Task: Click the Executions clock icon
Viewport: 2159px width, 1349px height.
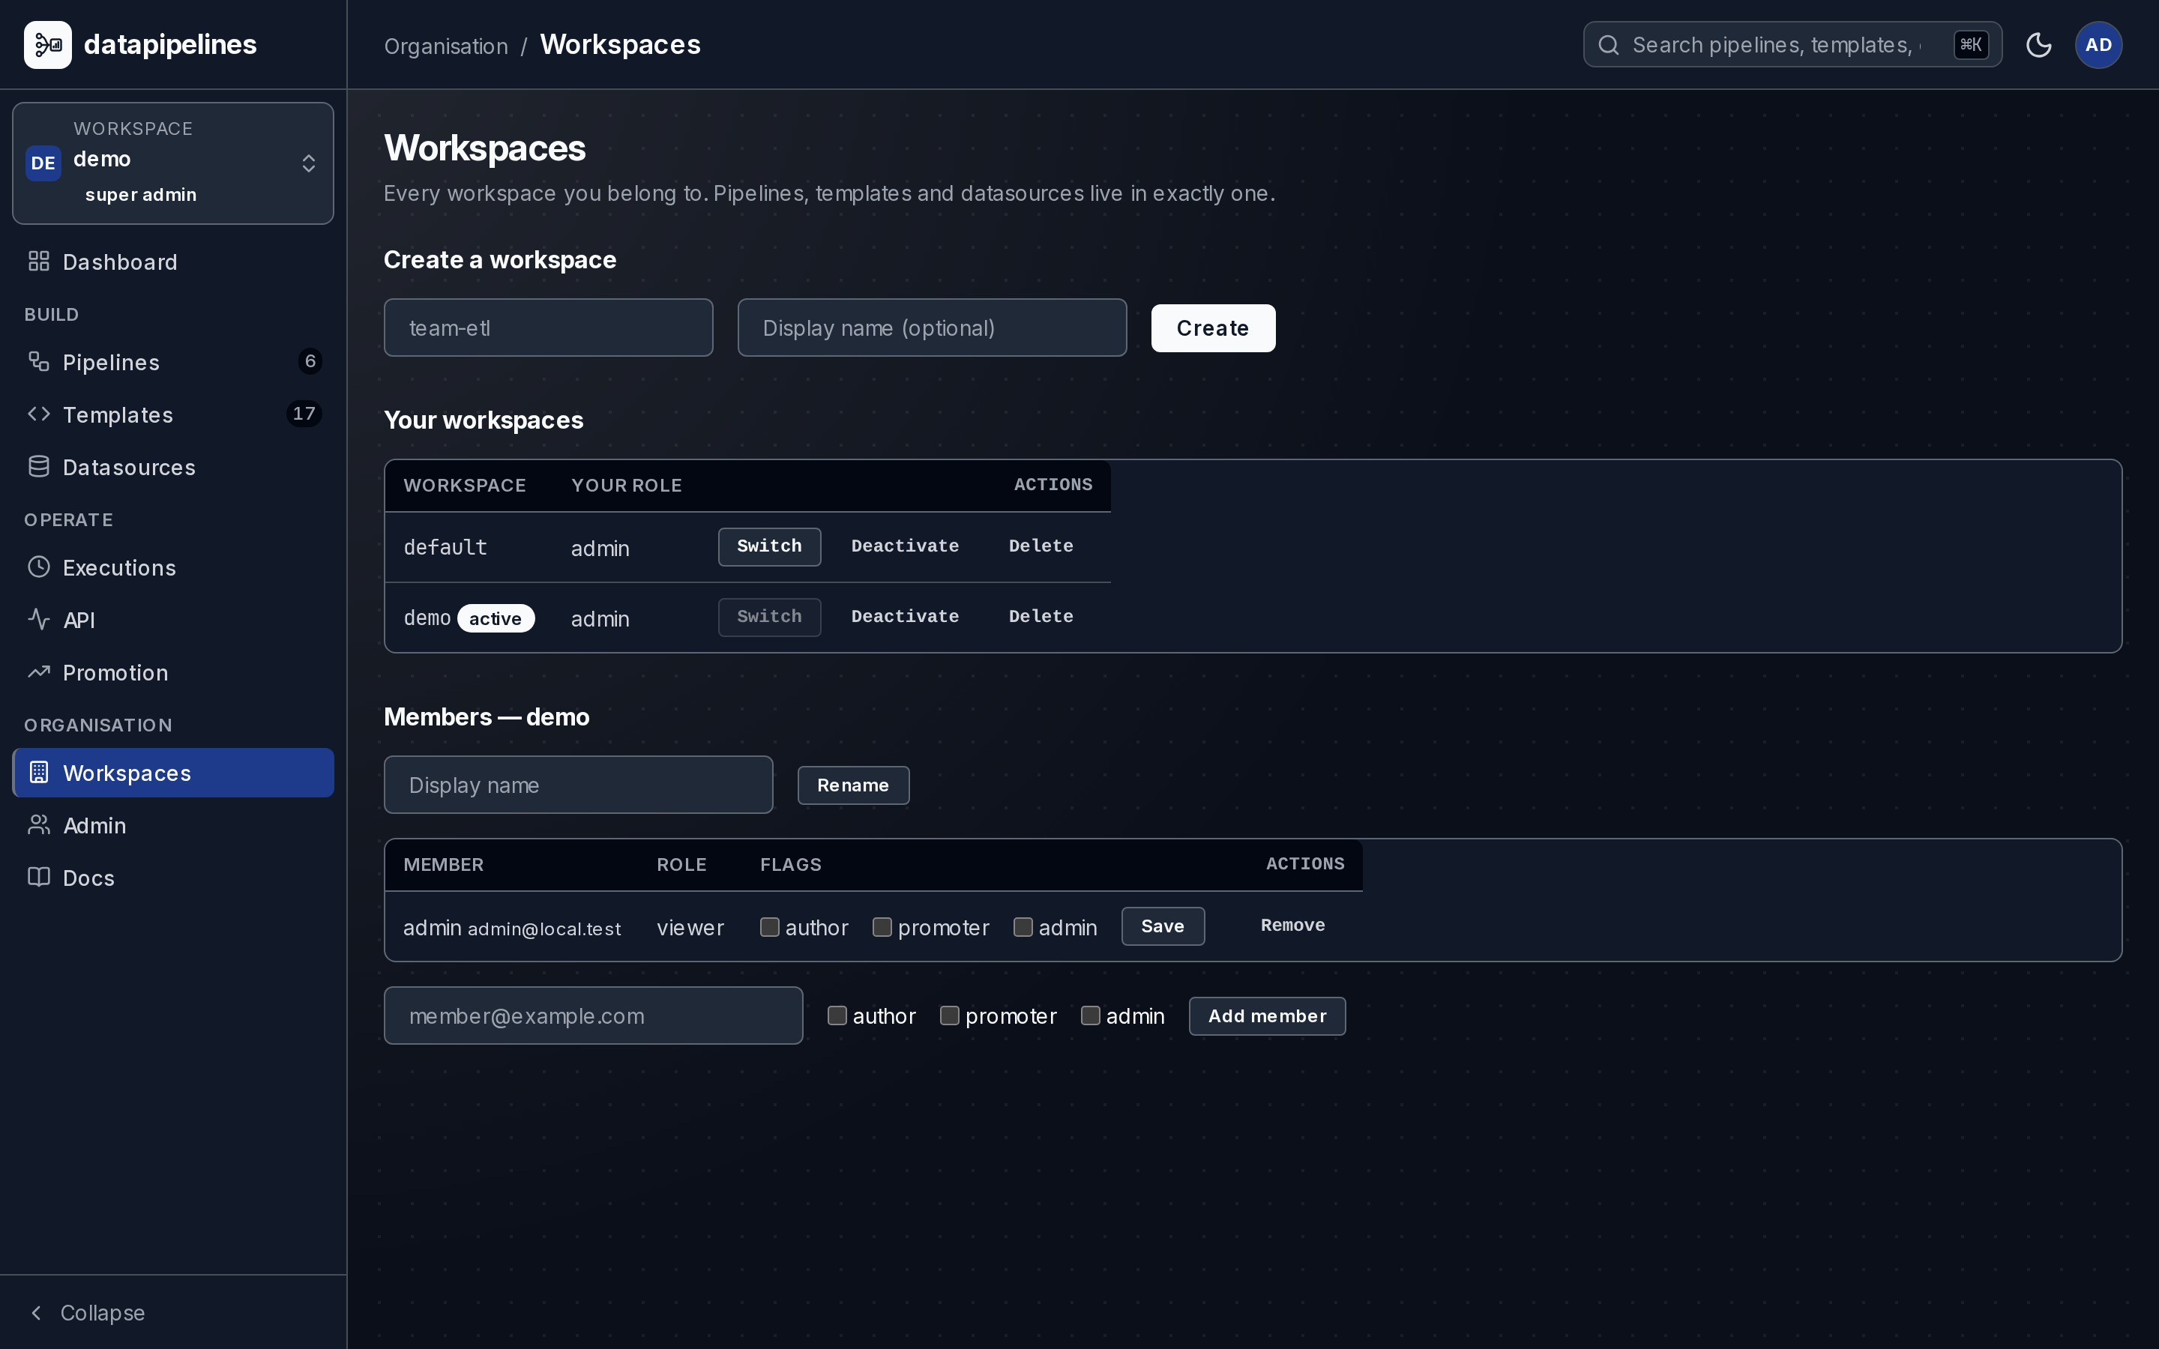Action: pyautogui.click(x=38, y=567)
